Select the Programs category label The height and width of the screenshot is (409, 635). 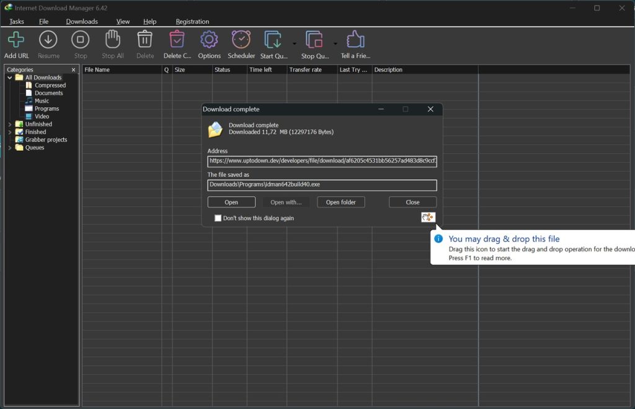tap(47, 109)
